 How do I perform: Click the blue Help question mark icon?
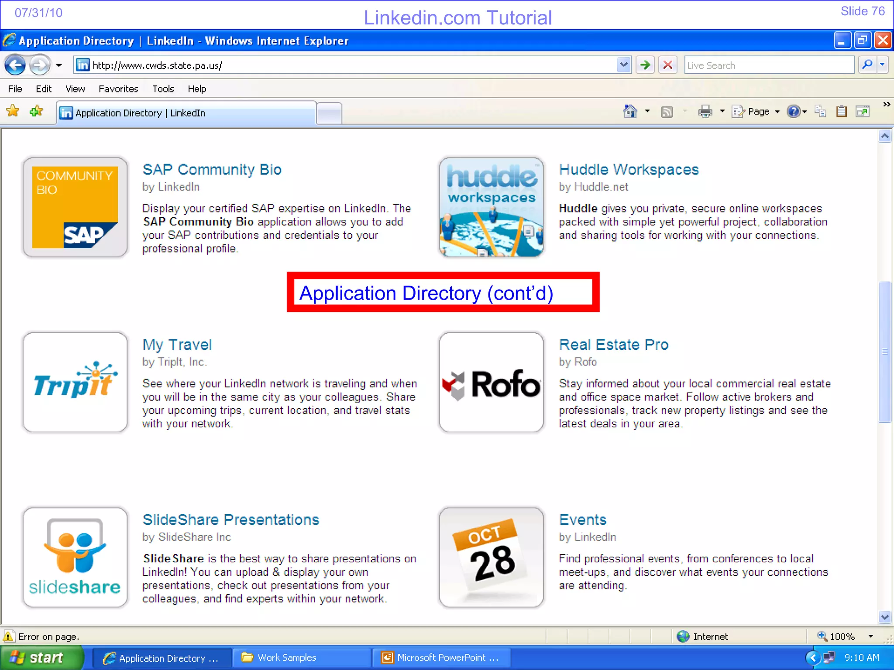coord(793,112)
